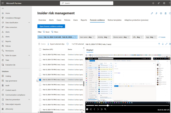Open Evaluation lab in sidebar

tap(10, 65)
